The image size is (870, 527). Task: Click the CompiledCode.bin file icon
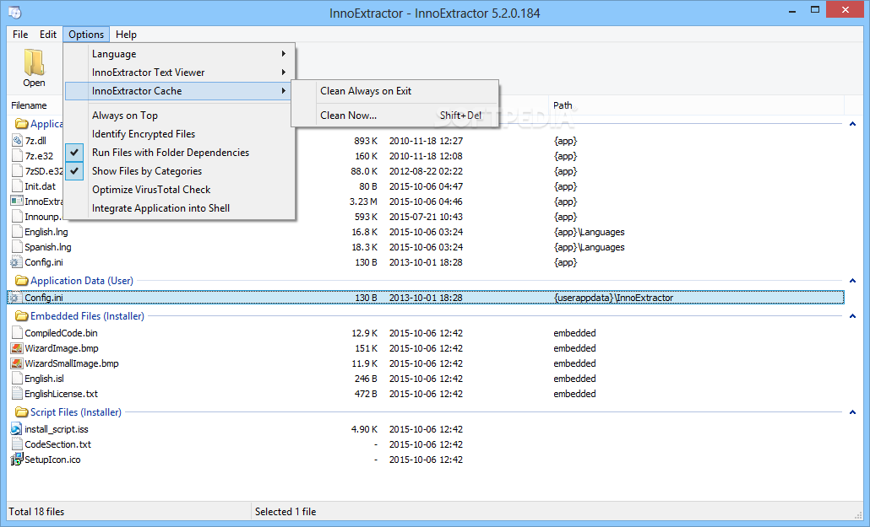pos(17,333)
